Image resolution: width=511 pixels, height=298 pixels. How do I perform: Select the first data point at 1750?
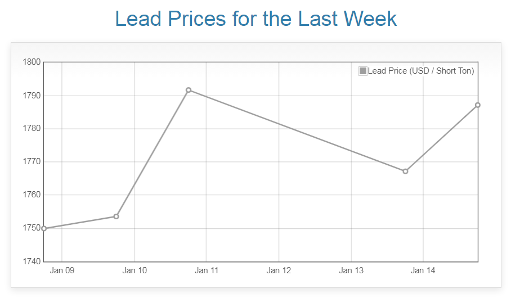44,228
